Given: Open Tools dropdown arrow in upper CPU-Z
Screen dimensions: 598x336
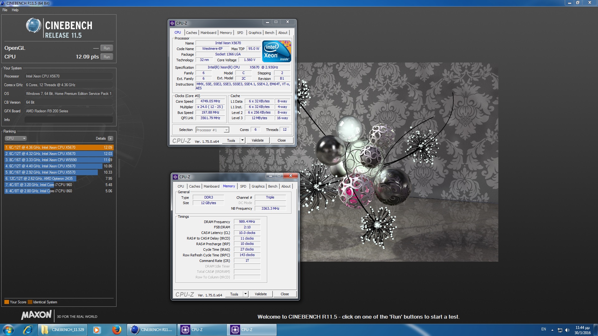Looking at the screenshot, I should 243,141.
